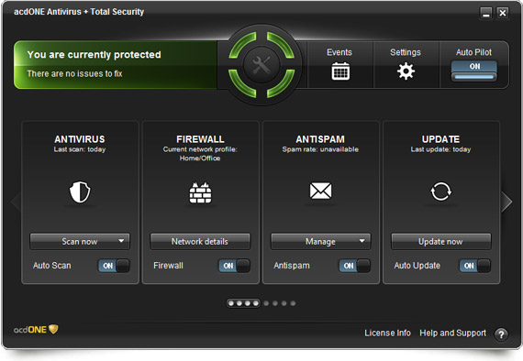The image size is (523, 361).
Task: Select the fifth page indicator dot
Action: point(266,303)
